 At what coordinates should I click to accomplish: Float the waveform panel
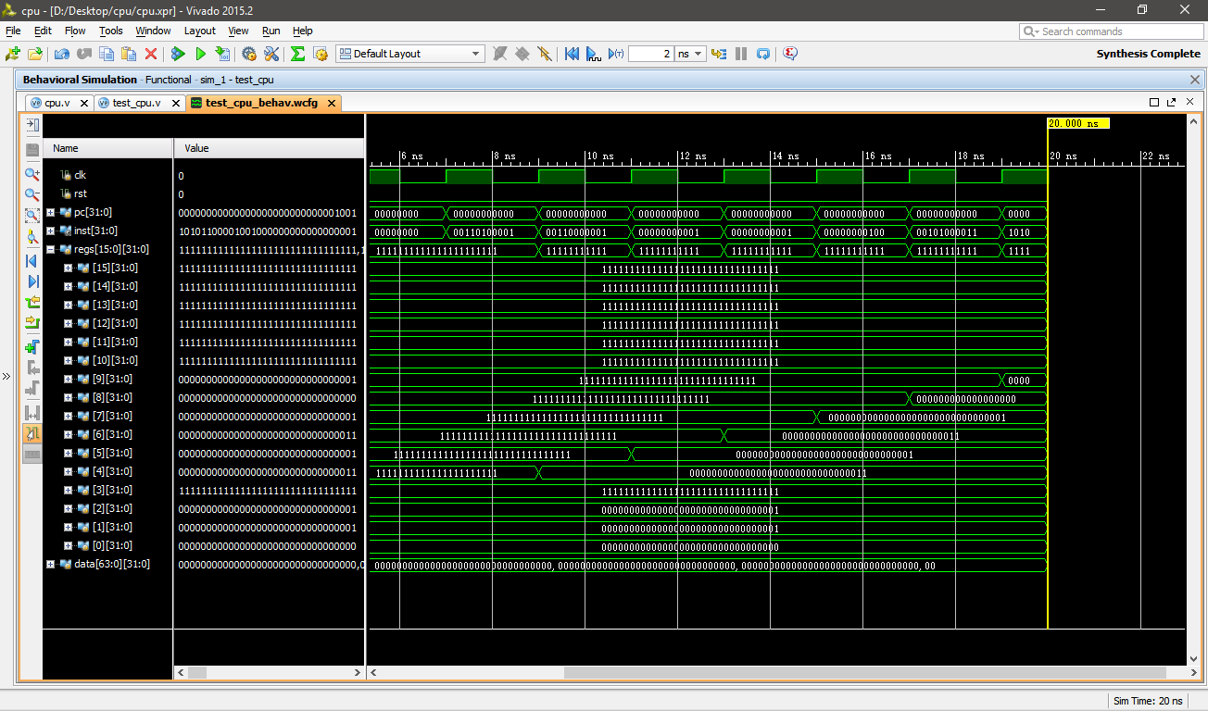click(1171, 102)
